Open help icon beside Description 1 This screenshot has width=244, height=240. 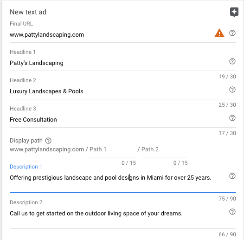coord(232,176)
